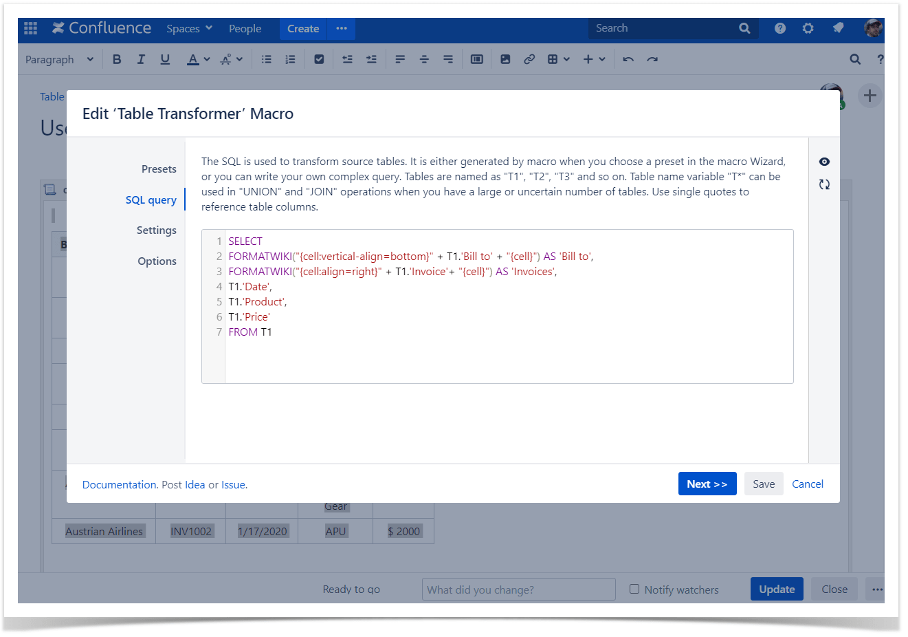This screenshot has height=637, width=908.
Task: Open the Idea link
Action: coord(195,484)
